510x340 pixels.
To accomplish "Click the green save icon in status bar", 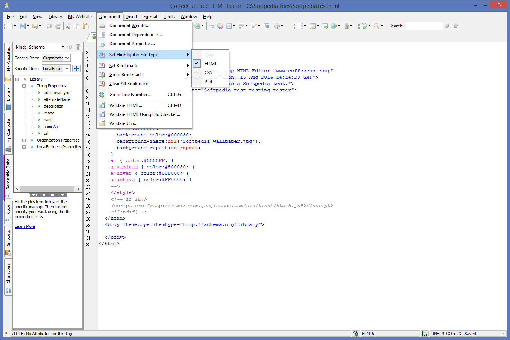I will tap(425, 334).
